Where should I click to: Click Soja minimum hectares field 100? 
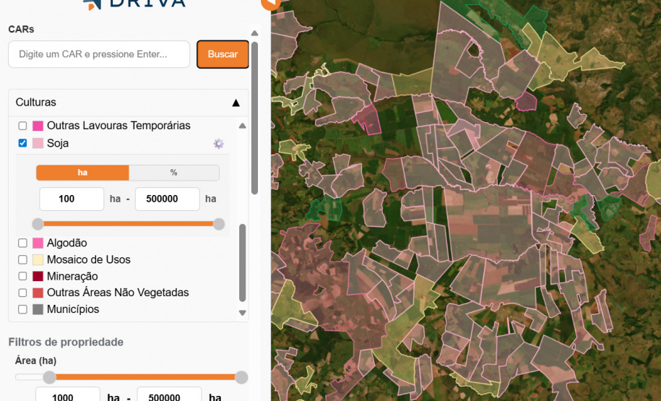[x=72, y=199]
